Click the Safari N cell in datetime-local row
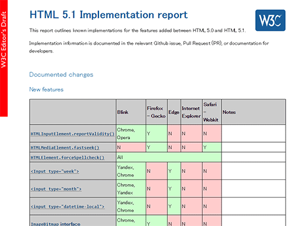This screenshot has height=226, width=306. pos(212,206)
